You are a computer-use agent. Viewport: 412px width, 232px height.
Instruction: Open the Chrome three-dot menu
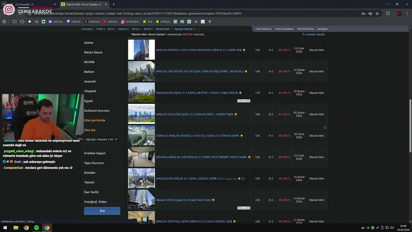click(407, 14)
